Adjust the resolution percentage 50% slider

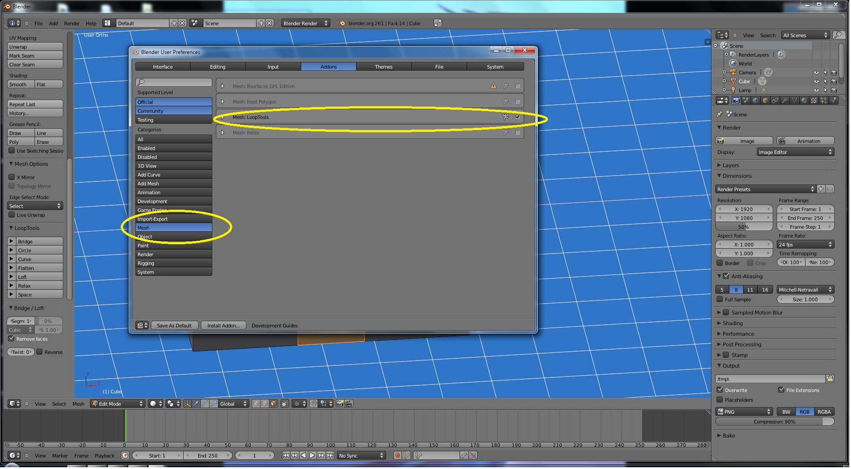(x=744, y=227)
